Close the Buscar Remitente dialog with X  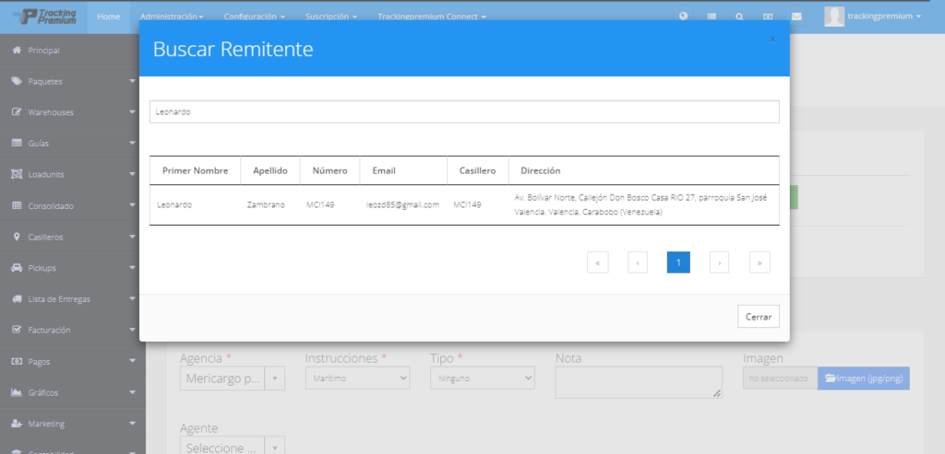[772, 40]
